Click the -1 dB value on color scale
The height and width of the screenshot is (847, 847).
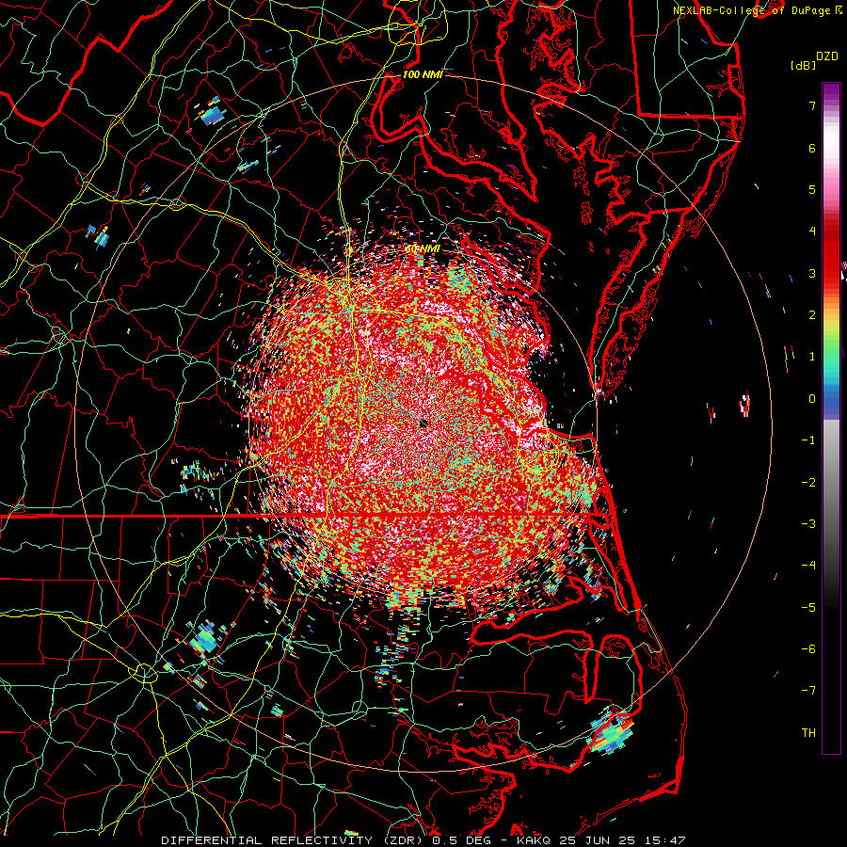pyautogui.click(x=808, y=440)
